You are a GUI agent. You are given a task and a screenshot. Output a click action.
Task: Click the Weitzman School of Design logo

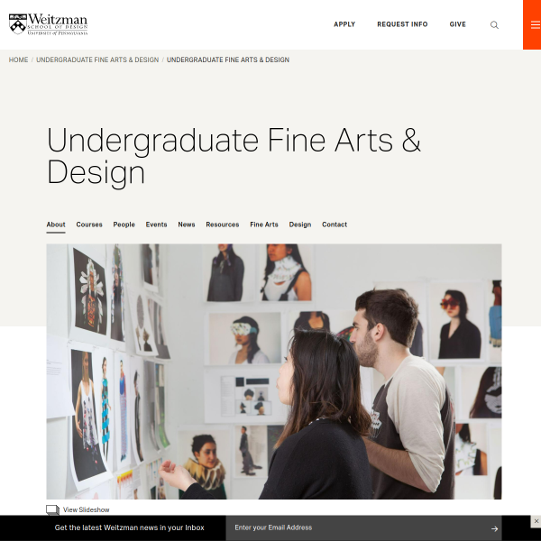click(49, 24)
